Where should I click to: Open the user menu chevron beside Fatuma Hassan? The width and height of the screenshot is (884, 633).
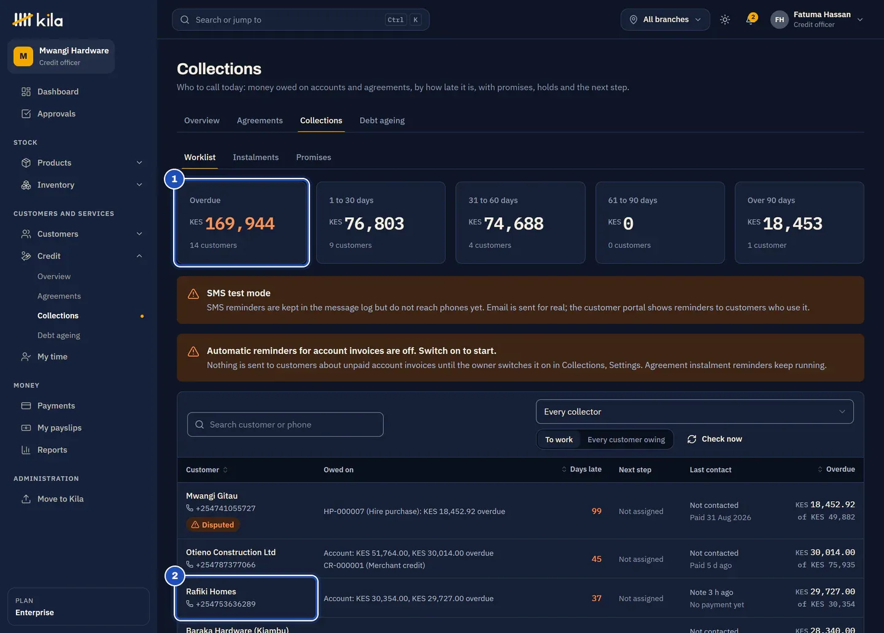pos(860,20)
